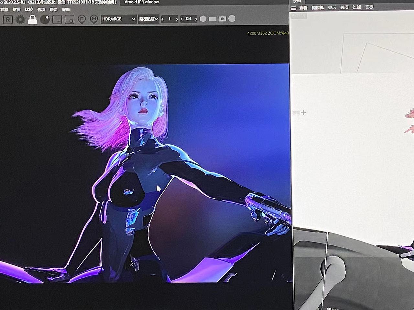Click the round gray circle icon

click(x=232, y=18)
